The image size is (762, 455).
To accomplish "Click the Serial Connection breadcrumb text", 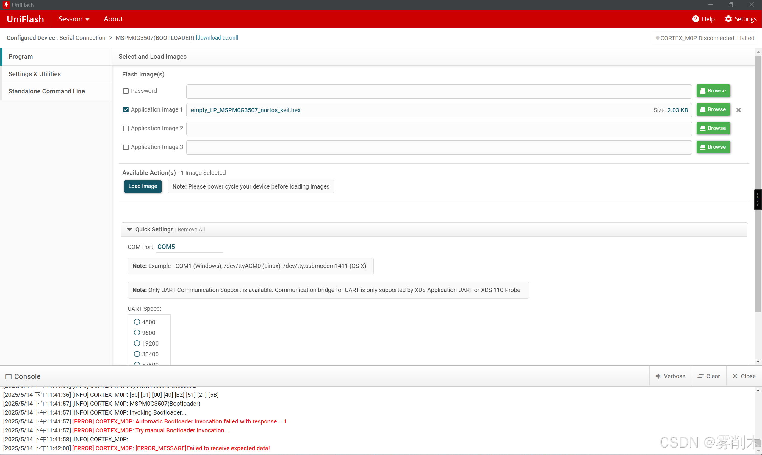I will 82,38.
